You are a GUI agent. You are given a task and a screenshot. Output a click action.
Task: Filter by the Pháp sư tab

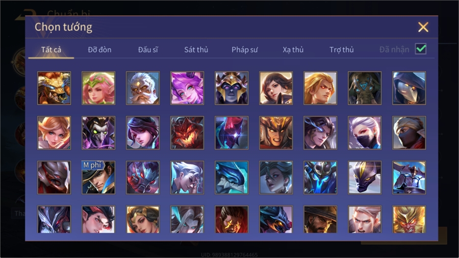pos(245,50)
